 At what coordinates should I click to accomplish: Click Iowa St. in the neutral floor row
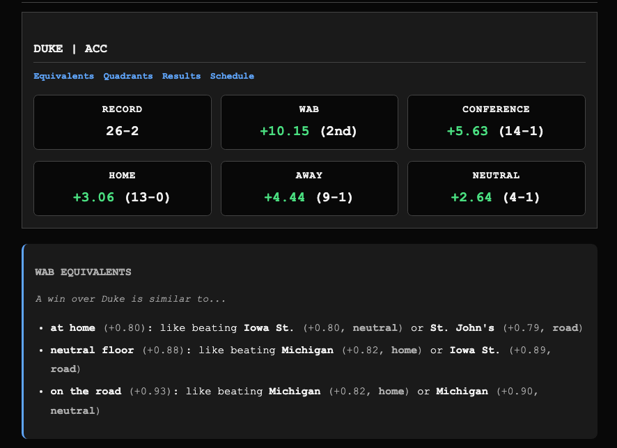tap(475, 350)
